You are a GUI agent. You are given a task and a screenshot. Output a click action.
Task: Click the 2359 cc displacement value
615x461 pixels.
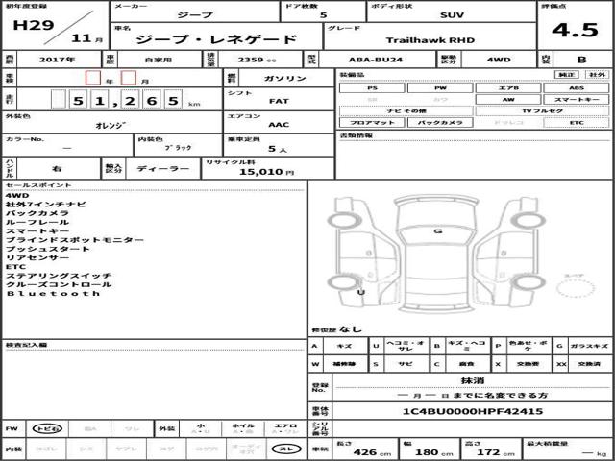coord(257,60)
